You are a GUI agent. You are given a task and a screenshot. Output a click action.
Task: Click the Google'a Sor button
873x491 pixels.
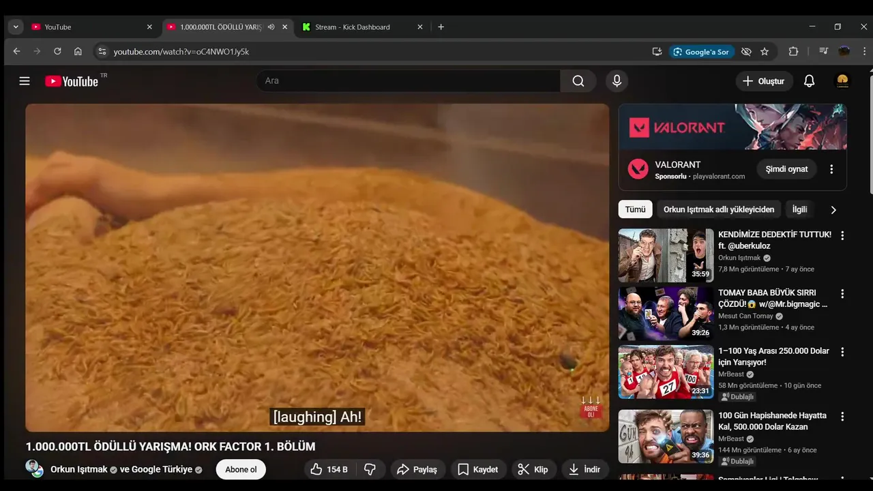[x=701, y=51]
